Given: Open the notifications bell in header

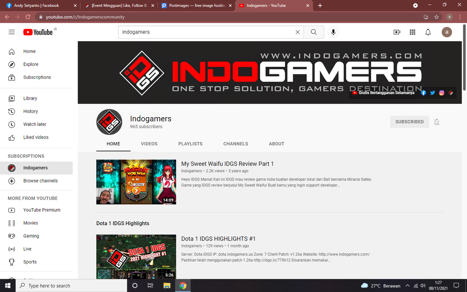Looking at the screenshot, I should click(x=428, y=32).
